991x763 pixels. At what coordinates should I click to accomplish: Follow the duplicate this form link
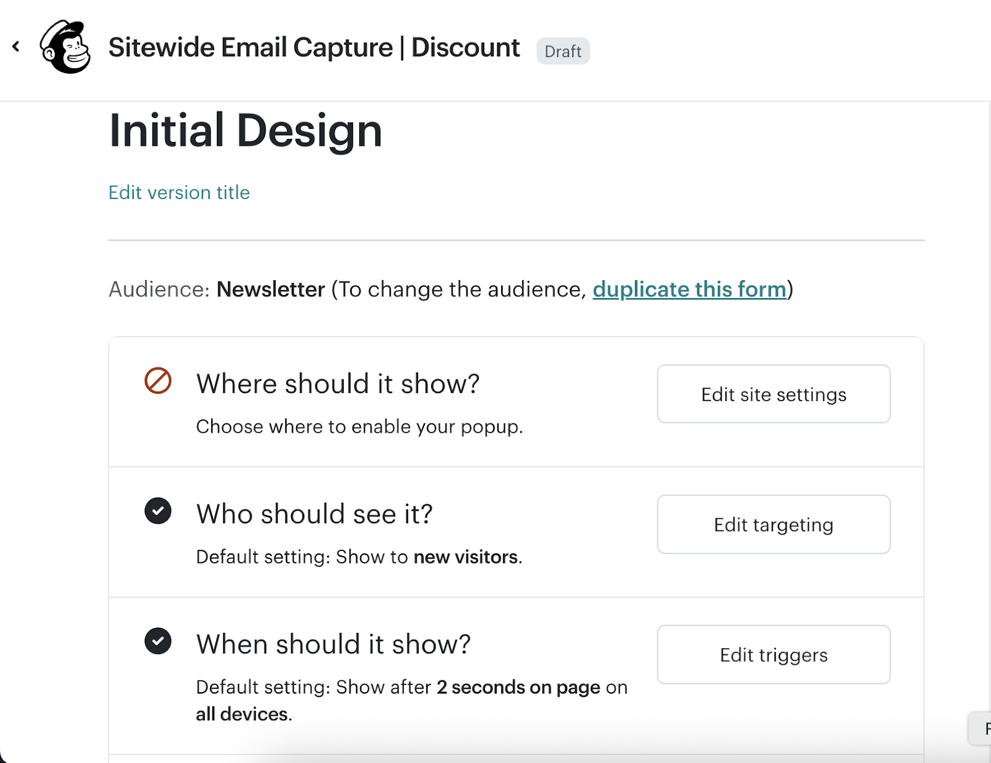pyautogui.click(x=689, y=289)
